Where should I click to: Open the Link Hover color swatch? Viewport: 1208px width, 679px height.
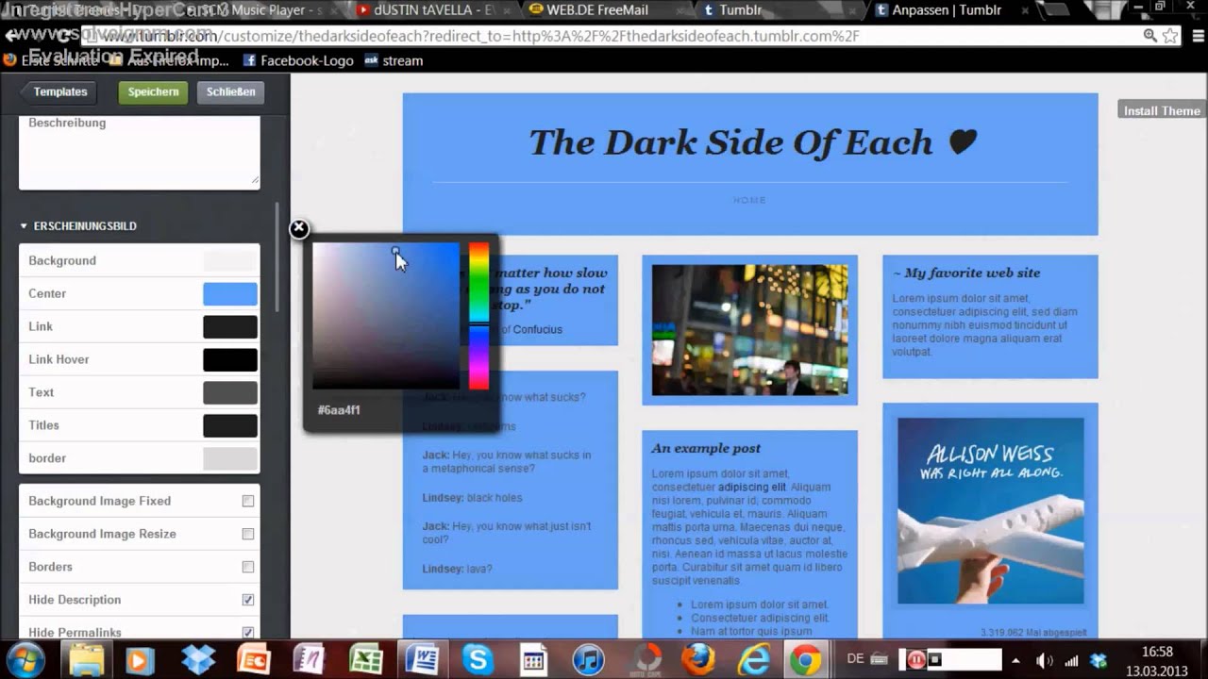tap(230, 360)
